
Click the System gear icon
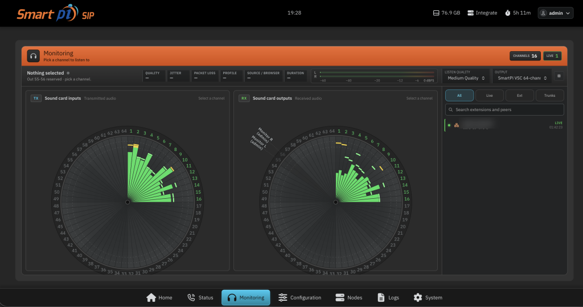[418, 298]
